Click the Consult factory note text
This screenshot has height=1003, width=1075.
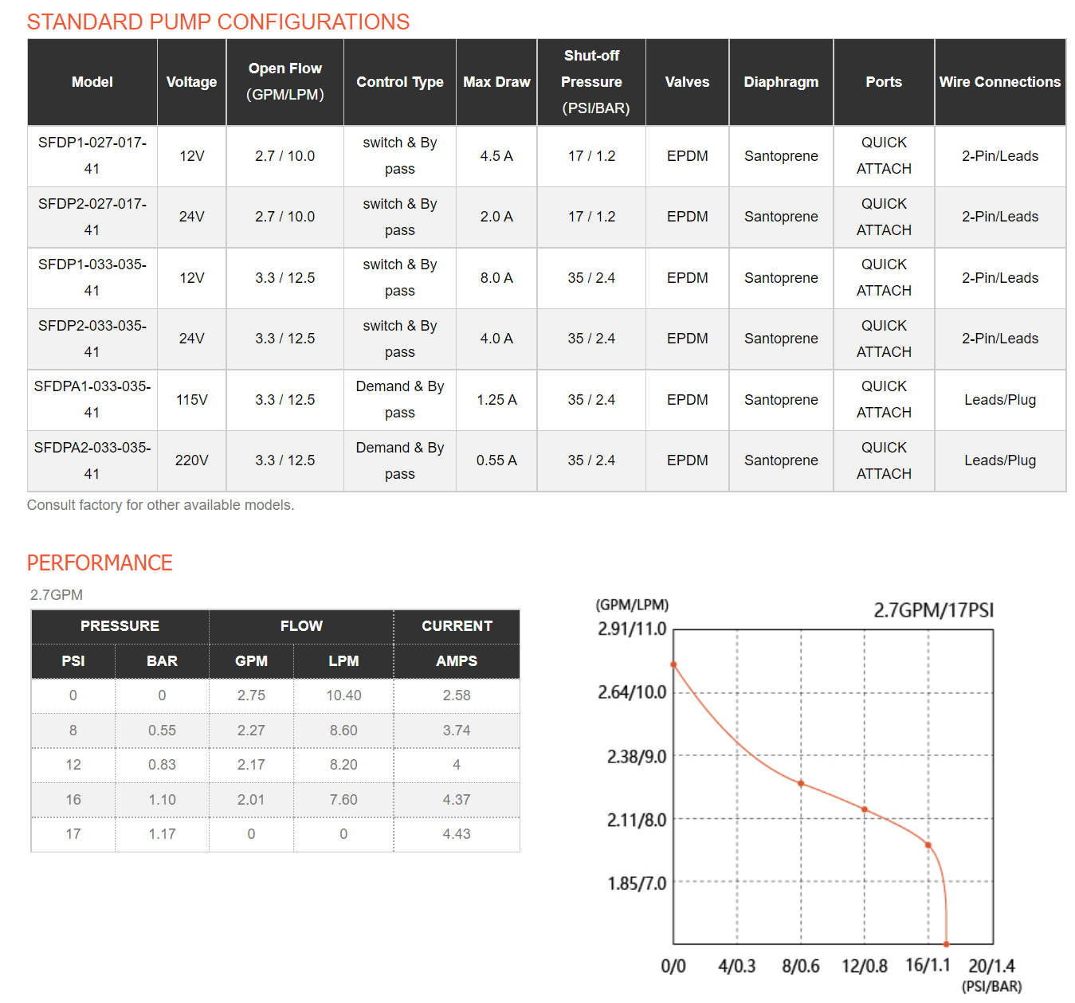[161, 505]
